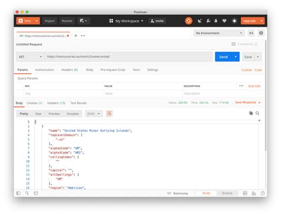The image size is (281, 215).
Task: Click the heart icon in the header
Action: click(224, 21)
